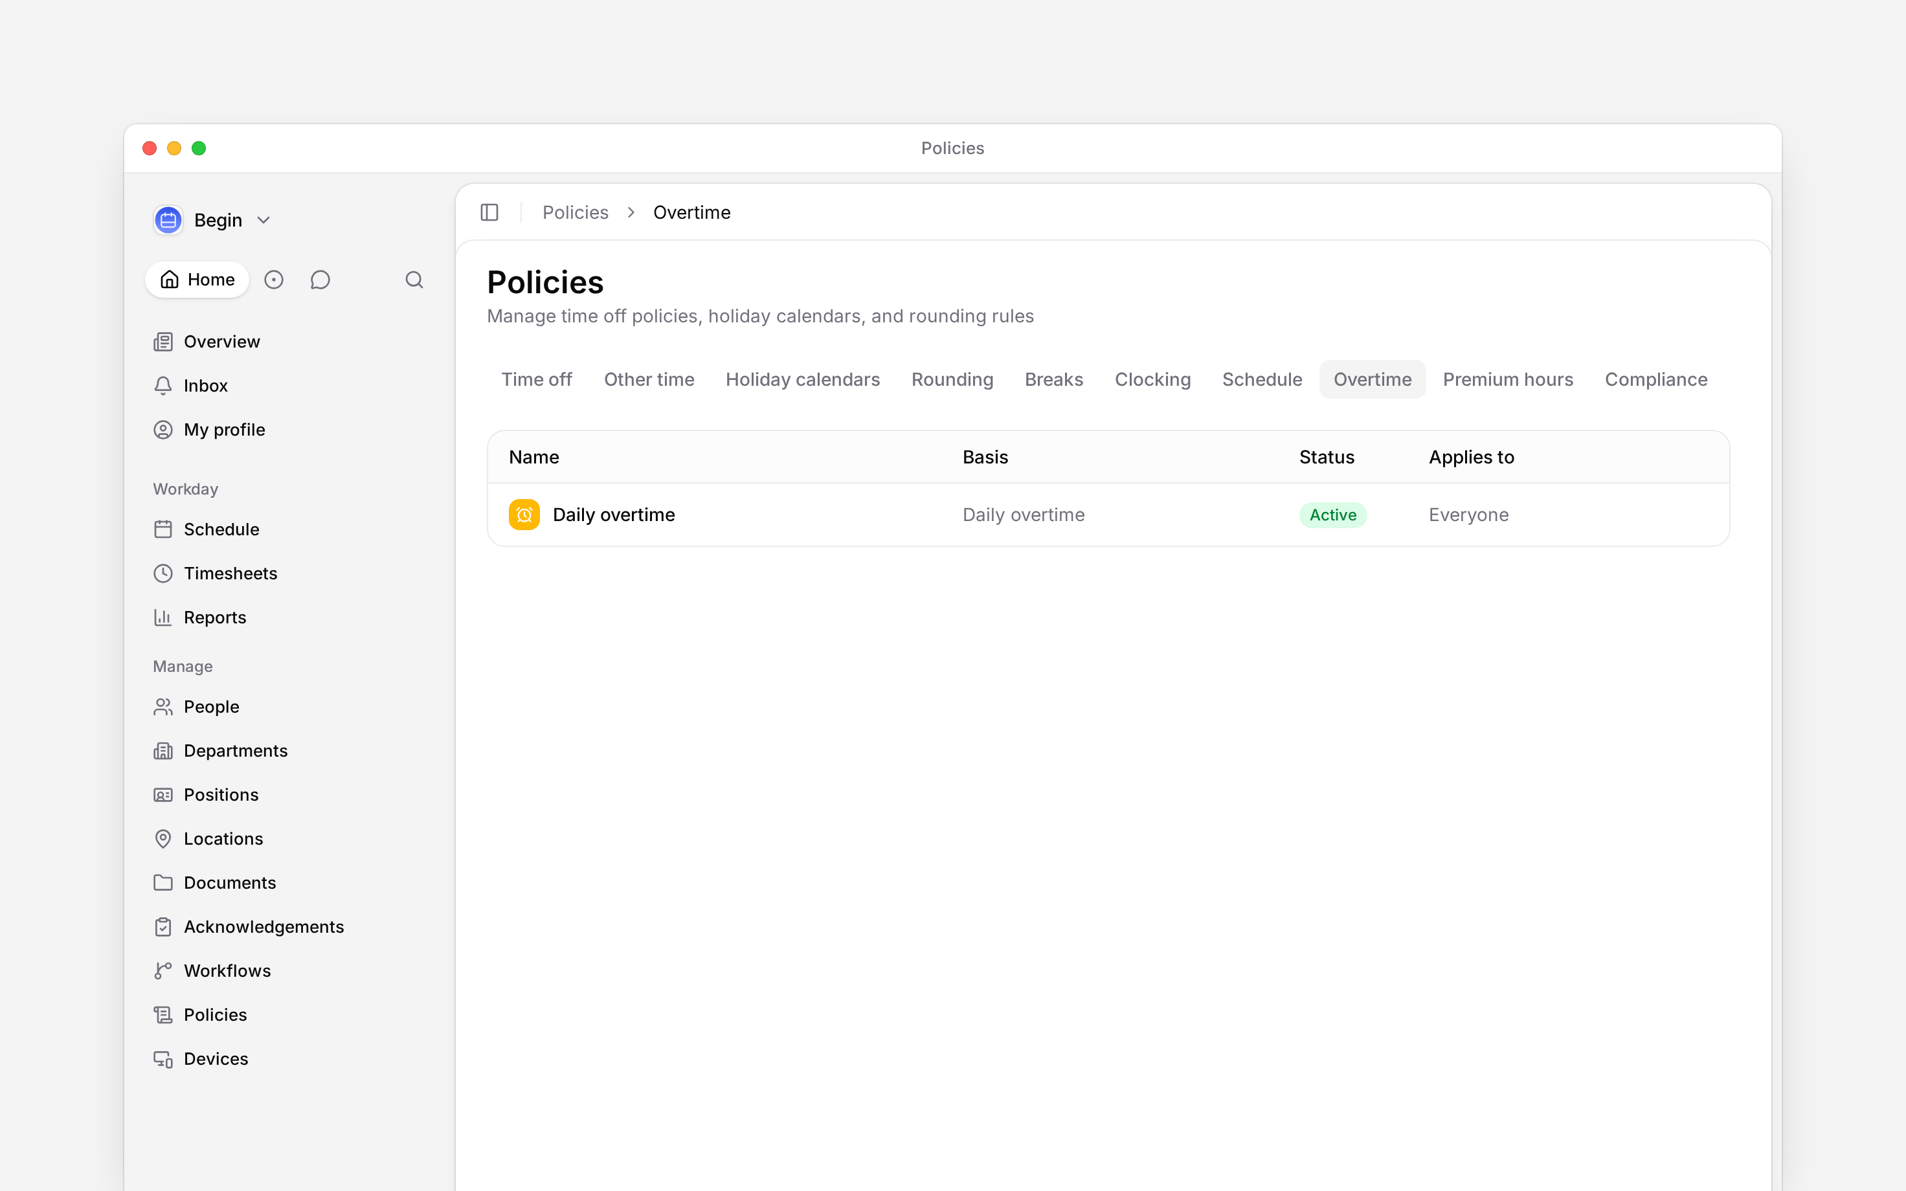Toggle the sidebar panel icon
The image size is (1906, 1191).
pos(489,213)
